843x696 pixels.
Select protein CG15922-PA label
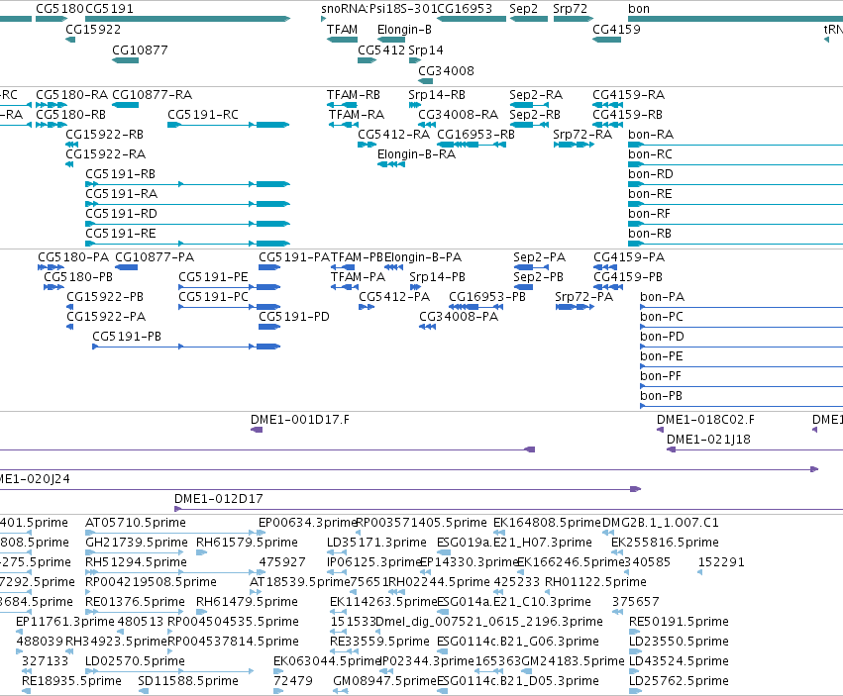pyautogui.click(x=106, y=317)
